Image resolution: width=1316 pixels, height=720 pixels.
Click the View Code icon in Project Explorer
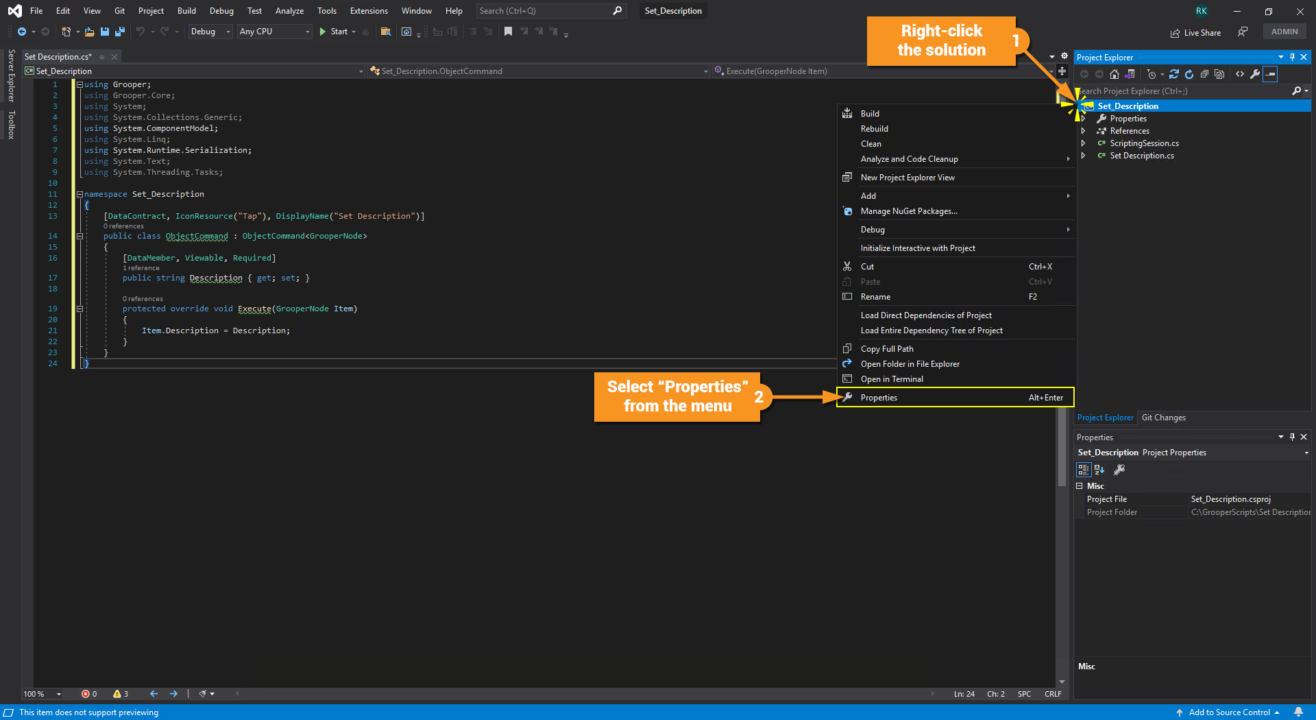pyautogui.click(x=1240, y=74)
